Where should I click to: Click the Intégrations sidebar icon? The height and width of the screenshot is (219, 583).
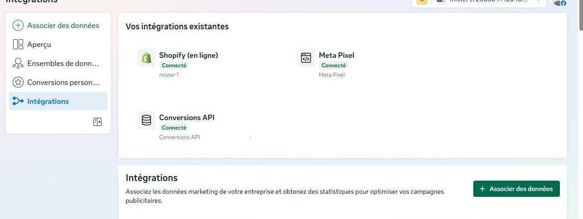coord(18,101)
